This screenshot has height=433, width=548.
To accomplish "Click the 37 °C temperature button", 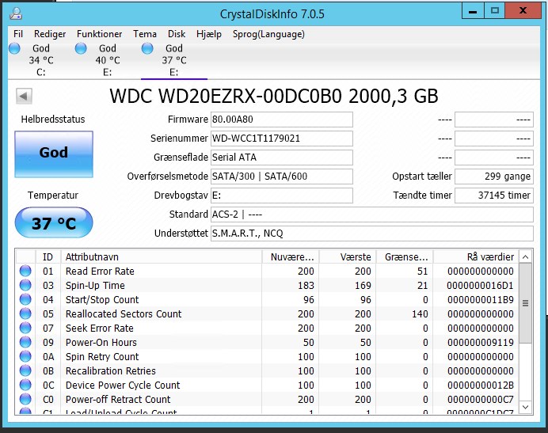I will tap(54, 222).
